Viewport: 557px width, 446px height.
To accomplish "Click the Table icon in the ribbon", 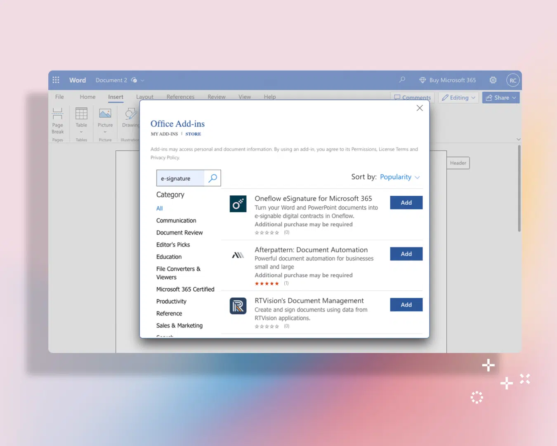I will point(81,114).
